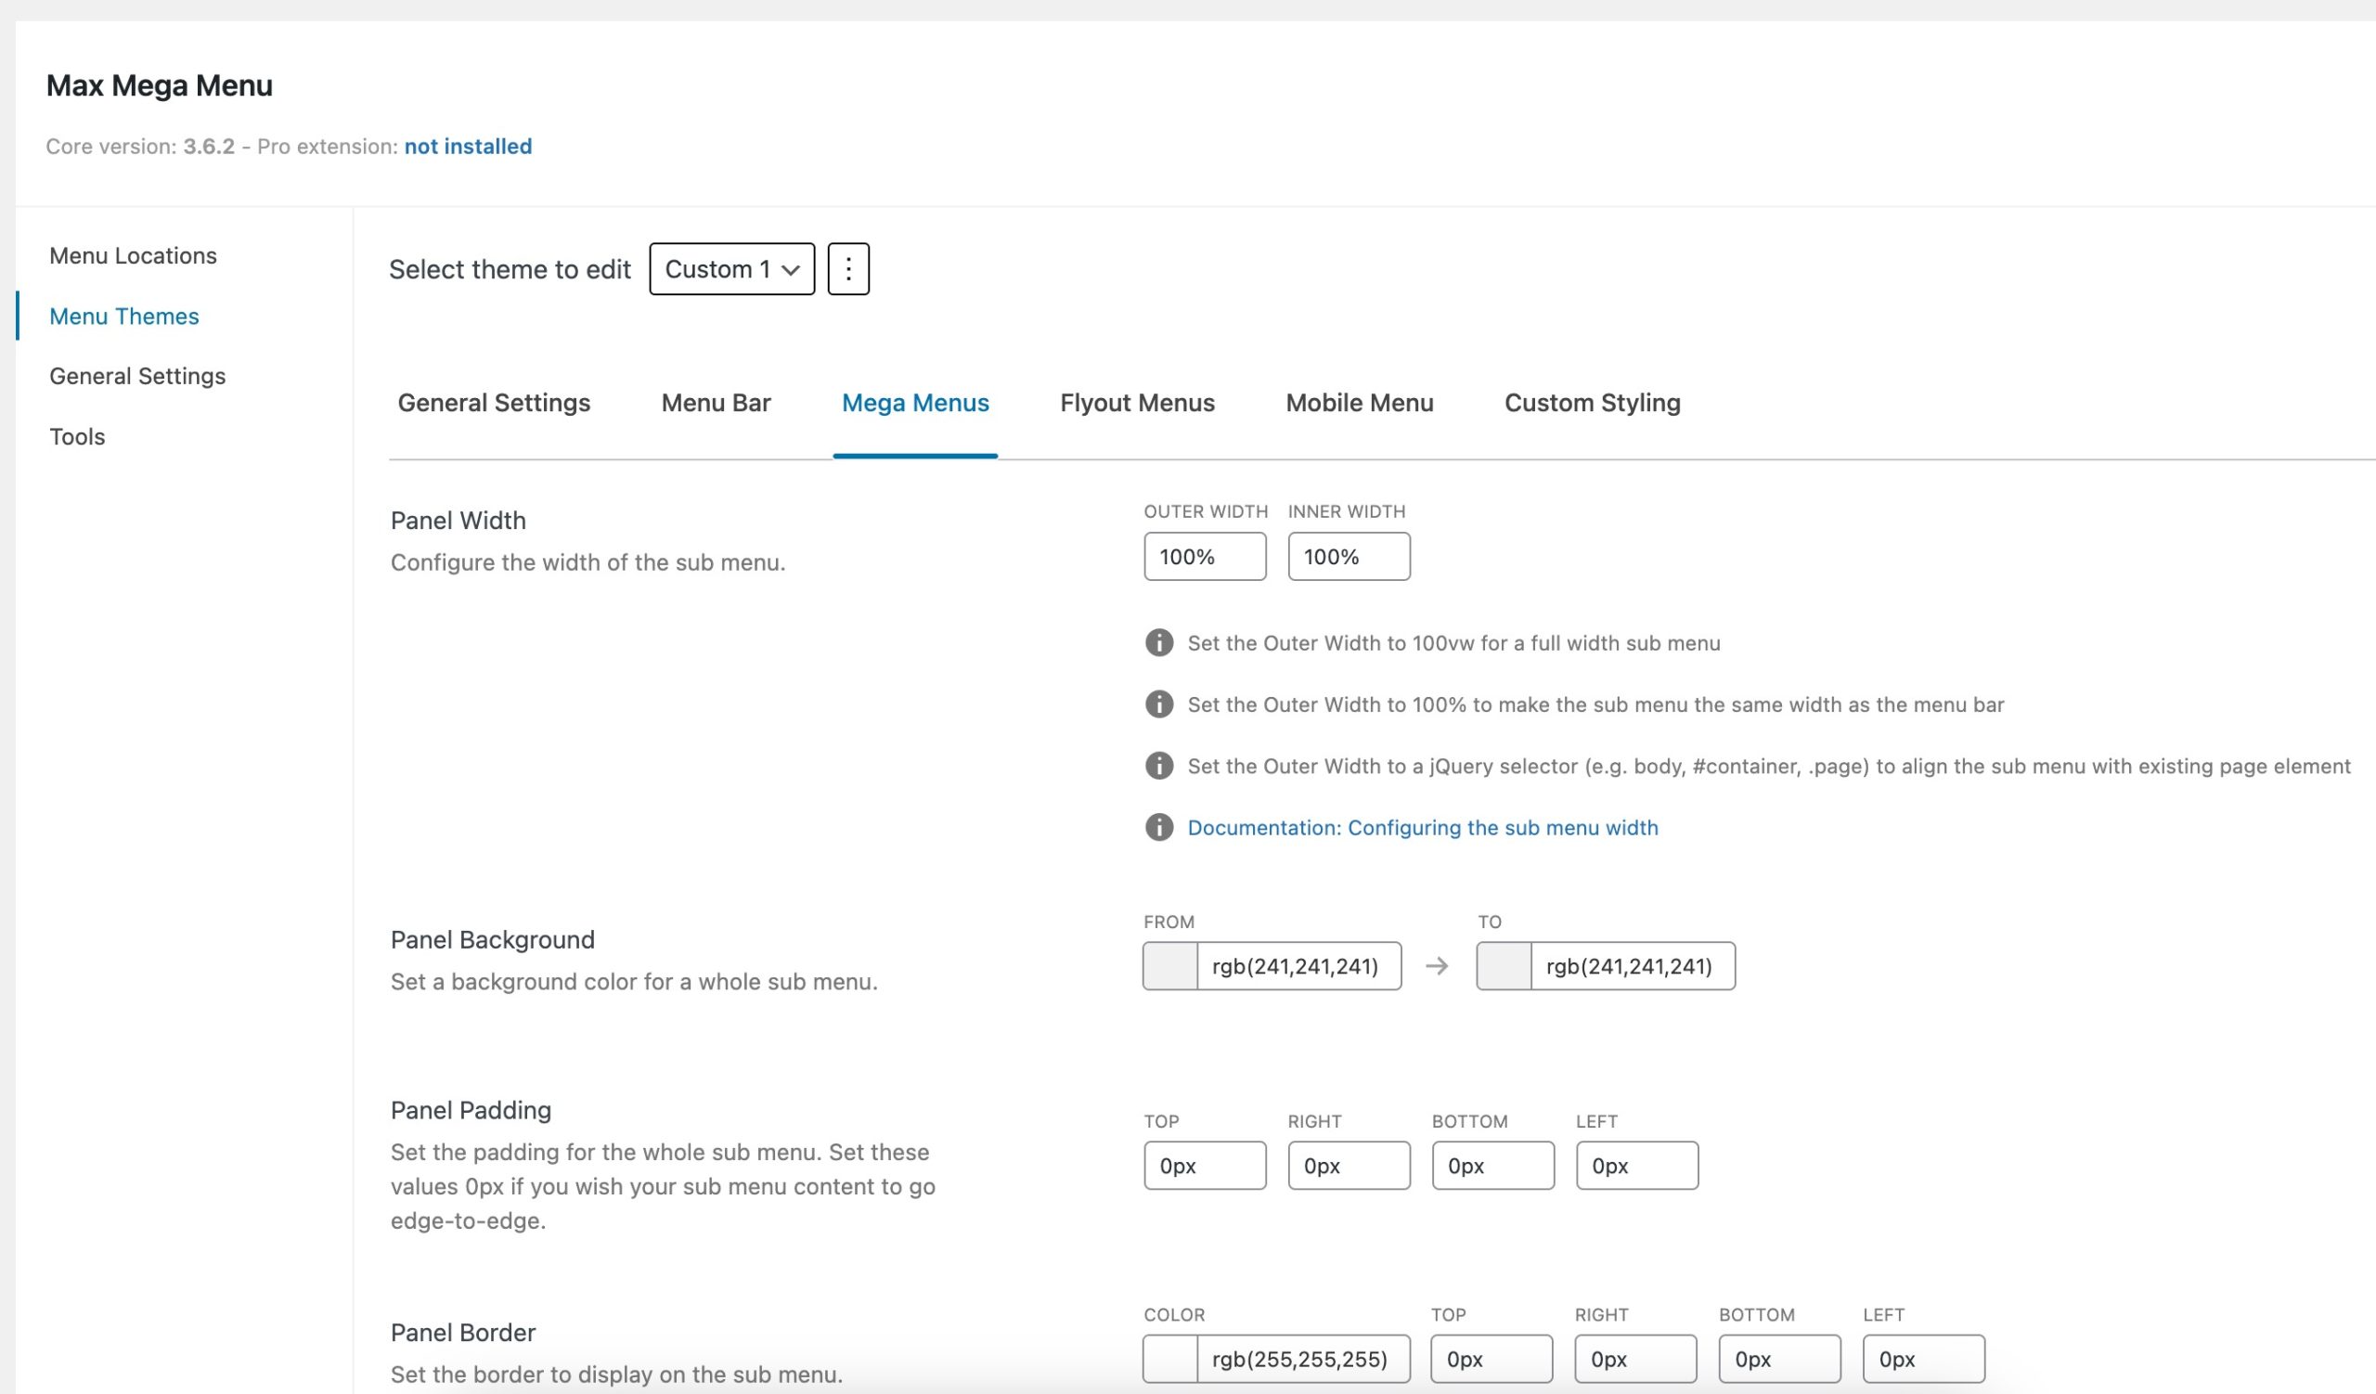Viewport: 2376px width, 1394px height.
Task: Click the Panel Background TO color swatch
Action: coord(1504,966)
